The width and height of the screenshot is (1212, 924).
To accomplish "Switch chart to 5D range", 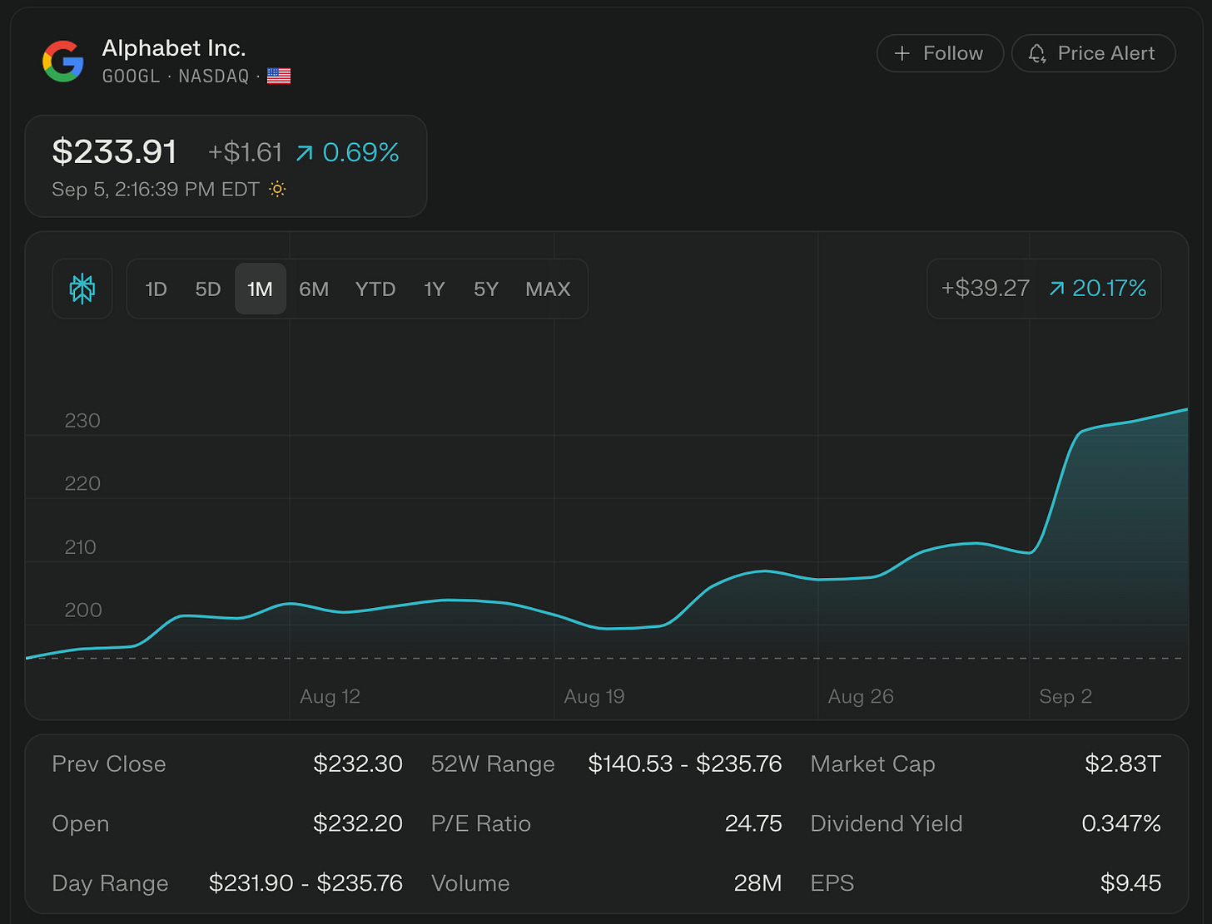I will pos(208,289).
